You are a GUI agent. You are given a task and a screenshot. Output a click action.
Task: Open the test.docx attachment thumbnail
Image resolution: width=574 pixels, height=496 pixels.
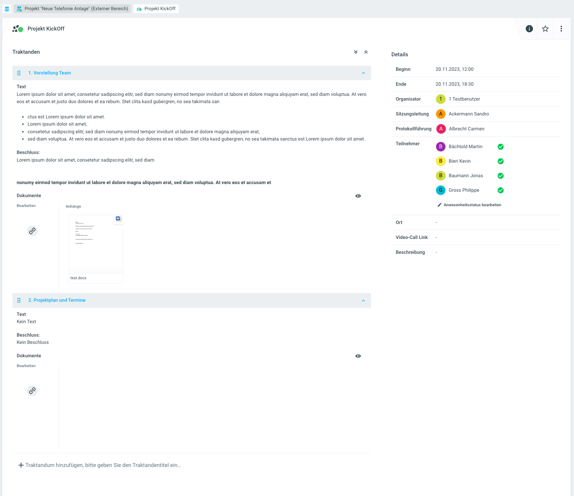pos(96,244)
